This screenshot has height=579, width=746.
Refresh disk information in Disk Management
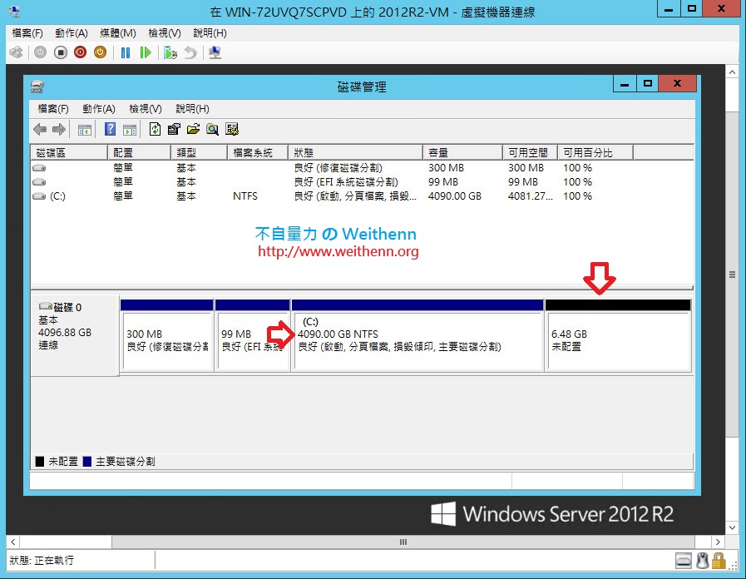156,129
